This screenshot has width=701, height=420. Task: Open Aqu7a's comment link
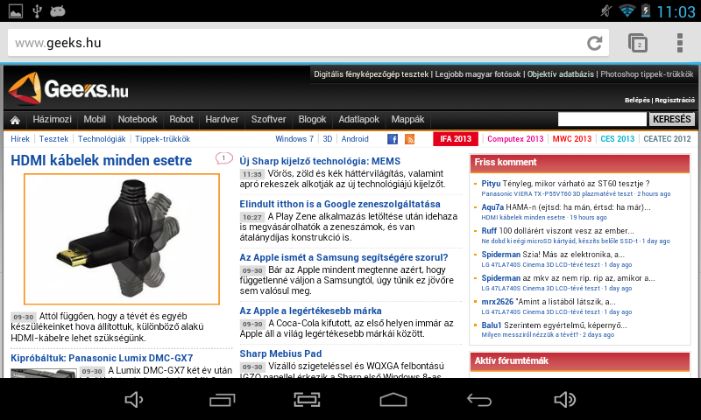566,207
